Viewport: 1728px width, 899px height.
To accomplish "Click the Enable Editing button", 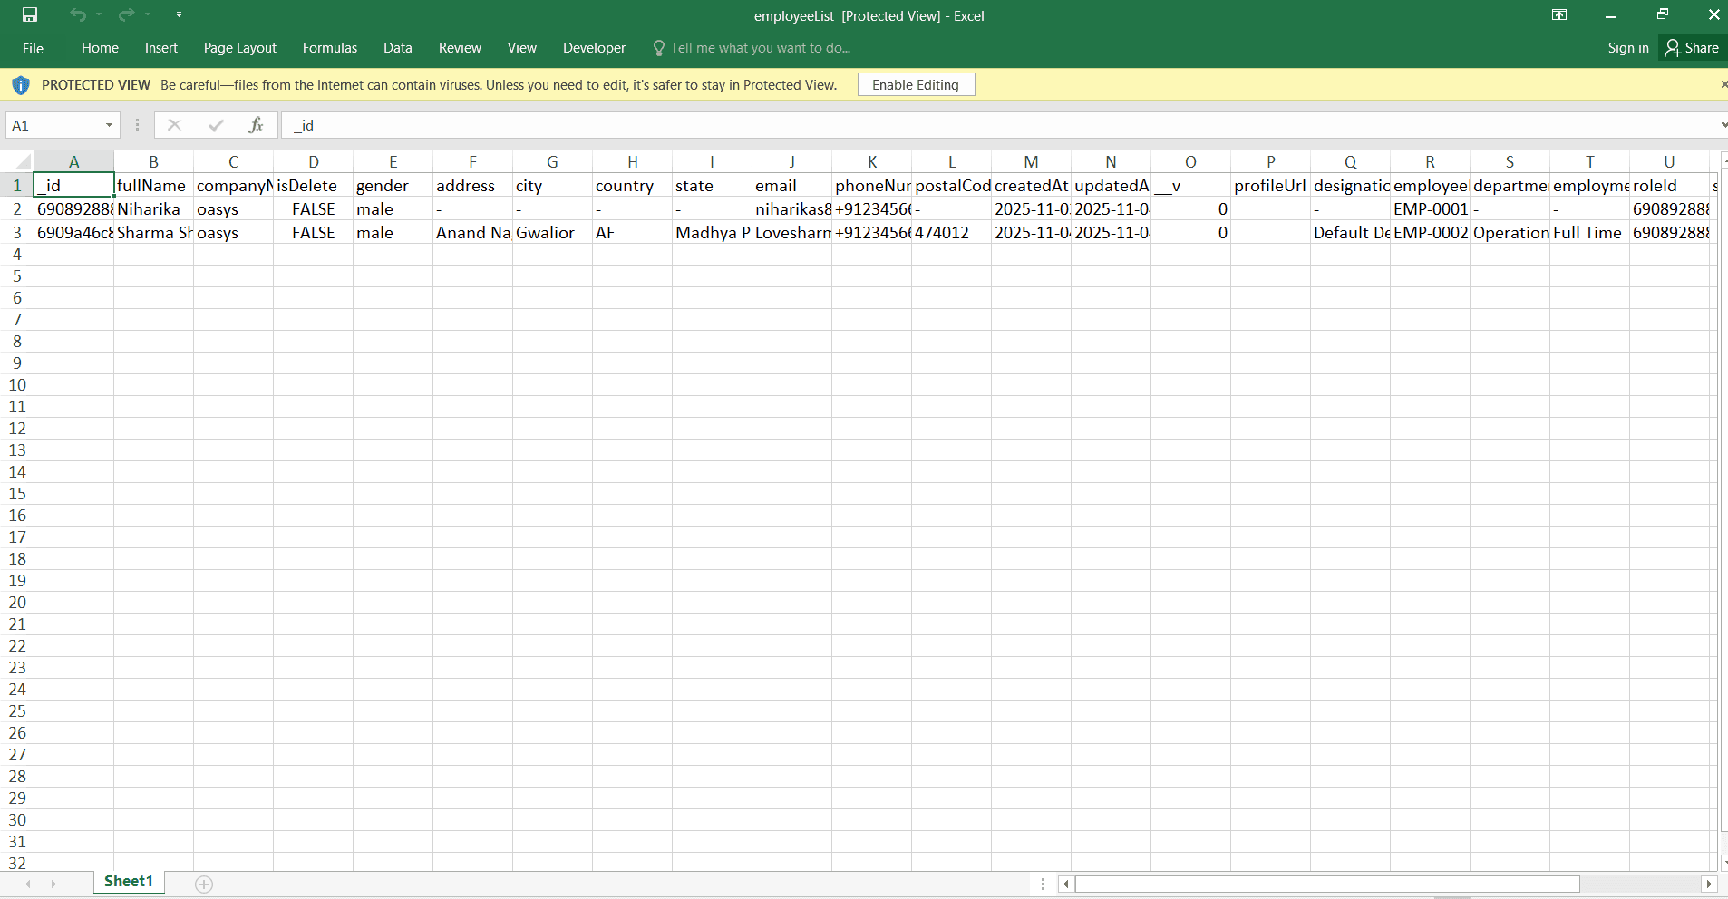I will (916, 83).
